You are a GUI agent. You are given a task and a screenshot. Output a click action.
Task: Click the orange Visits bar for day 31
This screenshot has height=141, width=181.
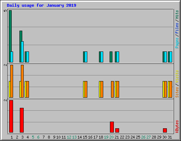171,89
